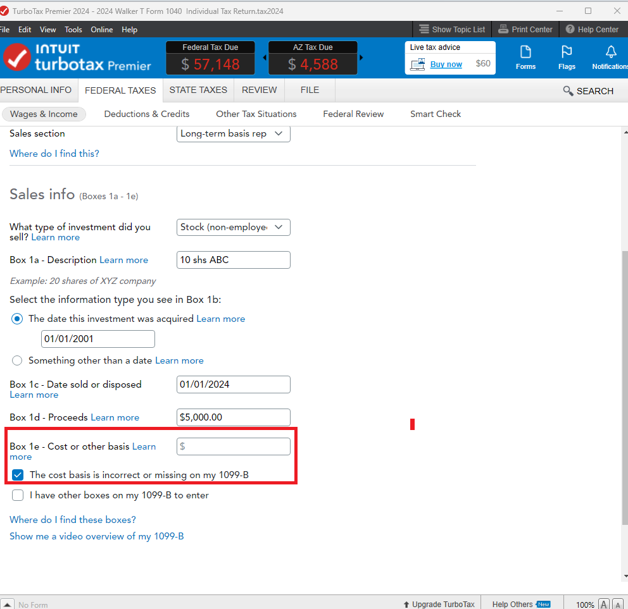Click the Help Others button
The height and width of the screenshot is (609, 628).
tap(521, 604)
